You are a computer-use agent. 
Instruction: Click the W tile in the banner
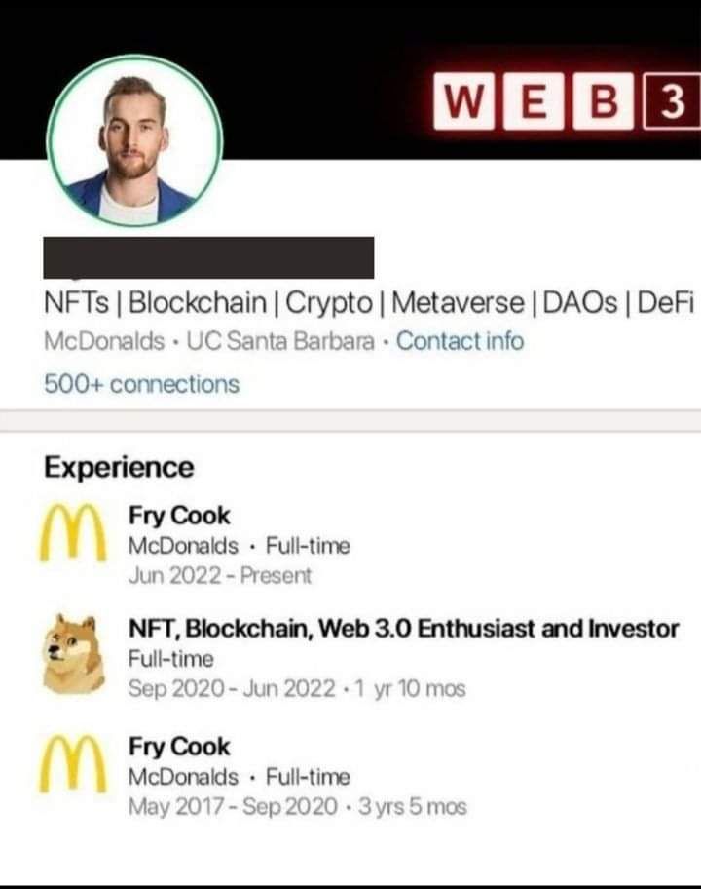tap(463, 101)
